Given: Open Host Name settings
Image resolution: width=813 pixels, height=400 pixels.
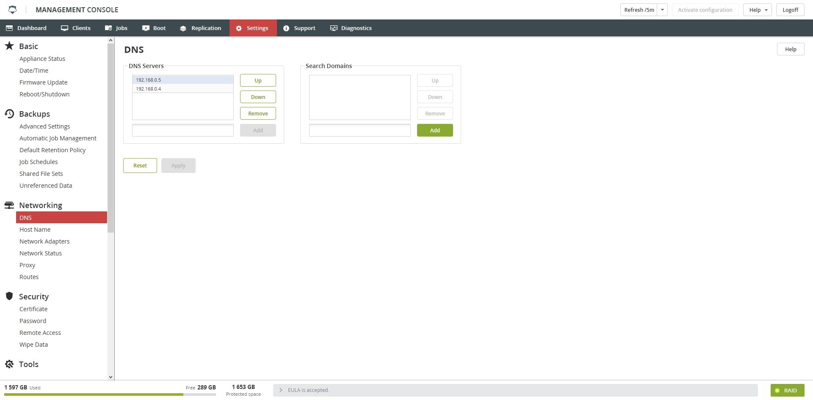Looking at the screenshot, I should (x=35, y=230).
